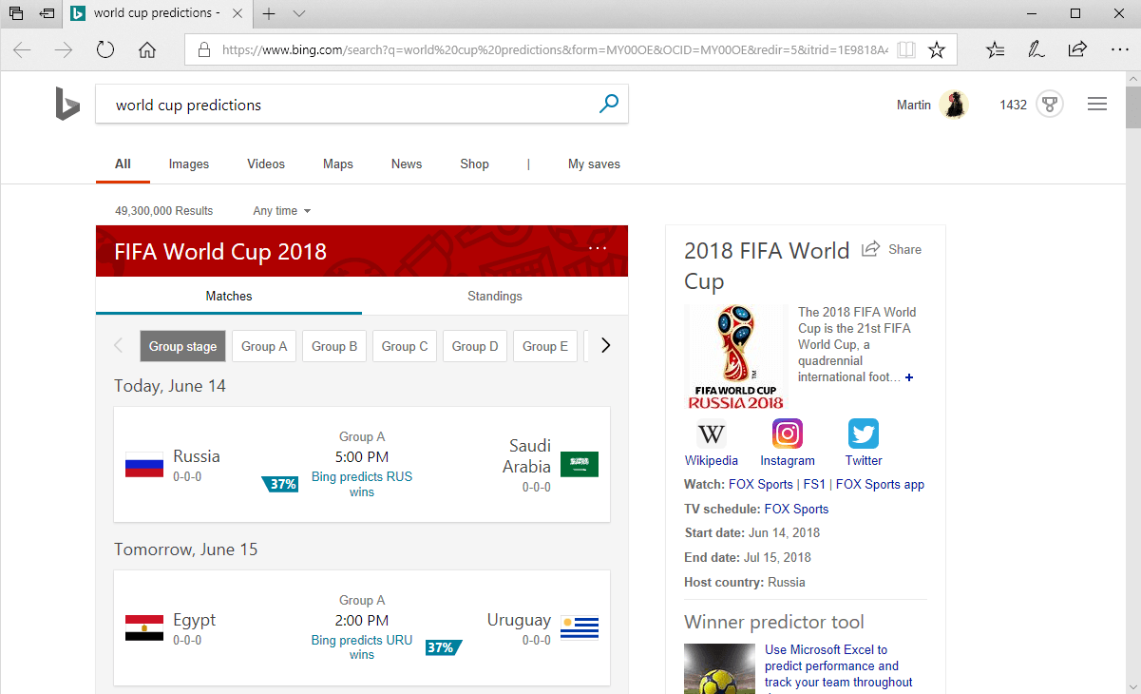Click the search magnifier icon

pyautogui.click(x=609, y=104)
